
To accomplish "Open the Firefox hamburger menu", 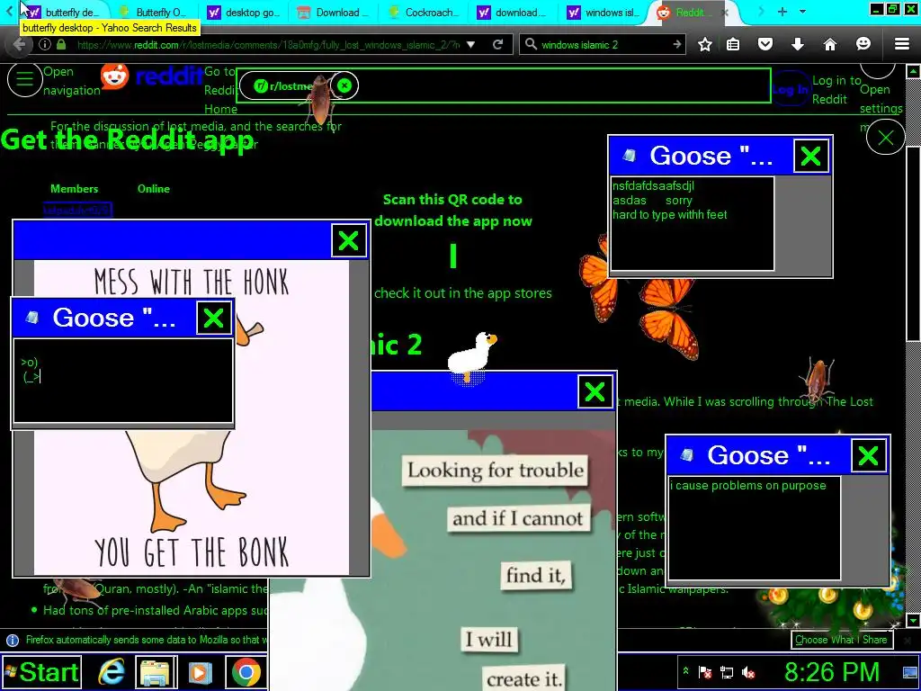I will 902,45.
